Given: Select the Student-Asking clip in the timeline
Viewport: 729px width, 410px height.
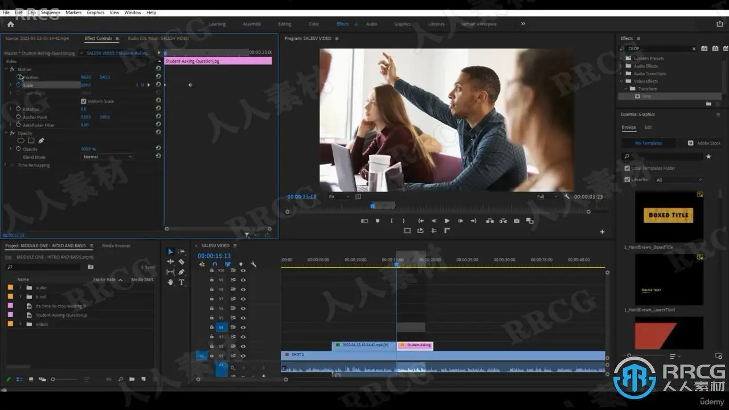Looking at the screenshot, I should tap(415, 345).
